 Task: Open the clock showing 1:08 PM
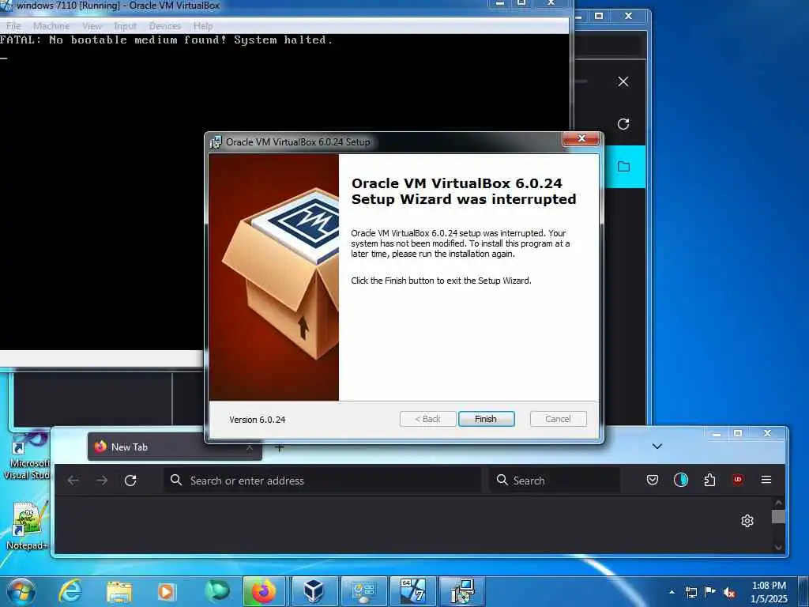pos(769,592)
